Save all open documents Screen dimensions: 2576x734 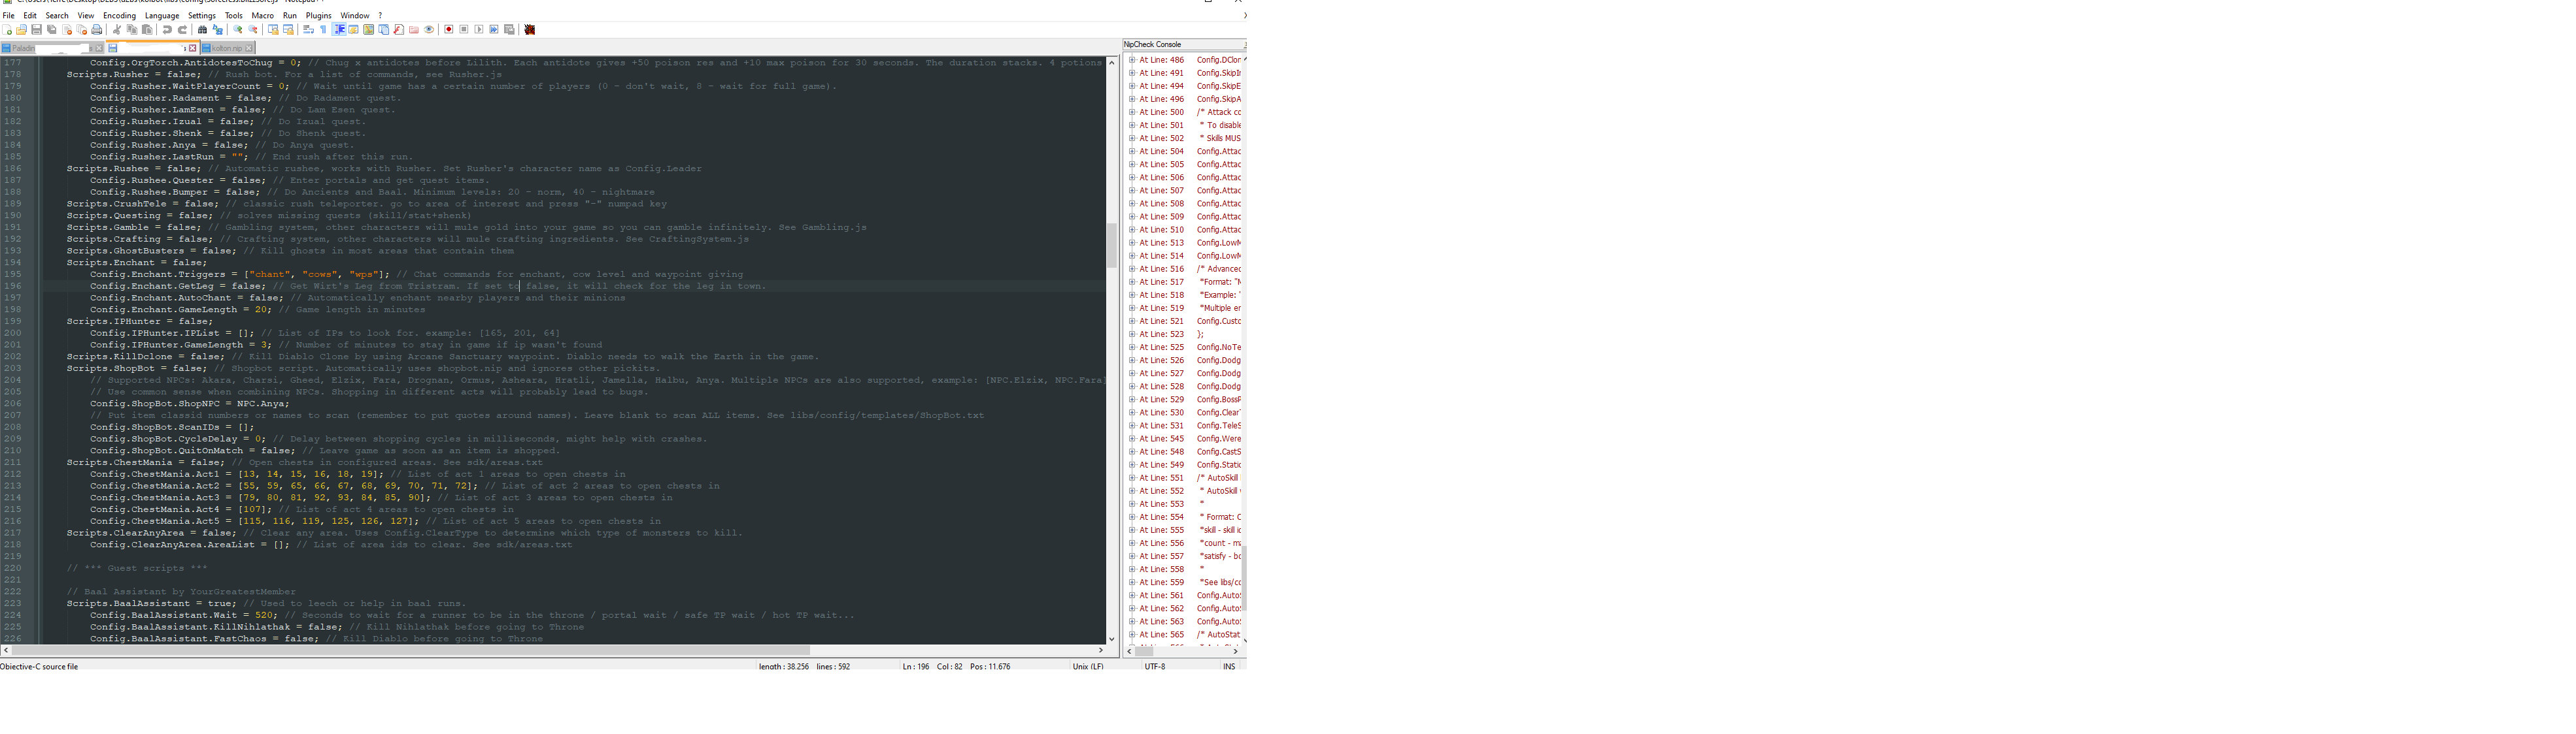[51, 30]
